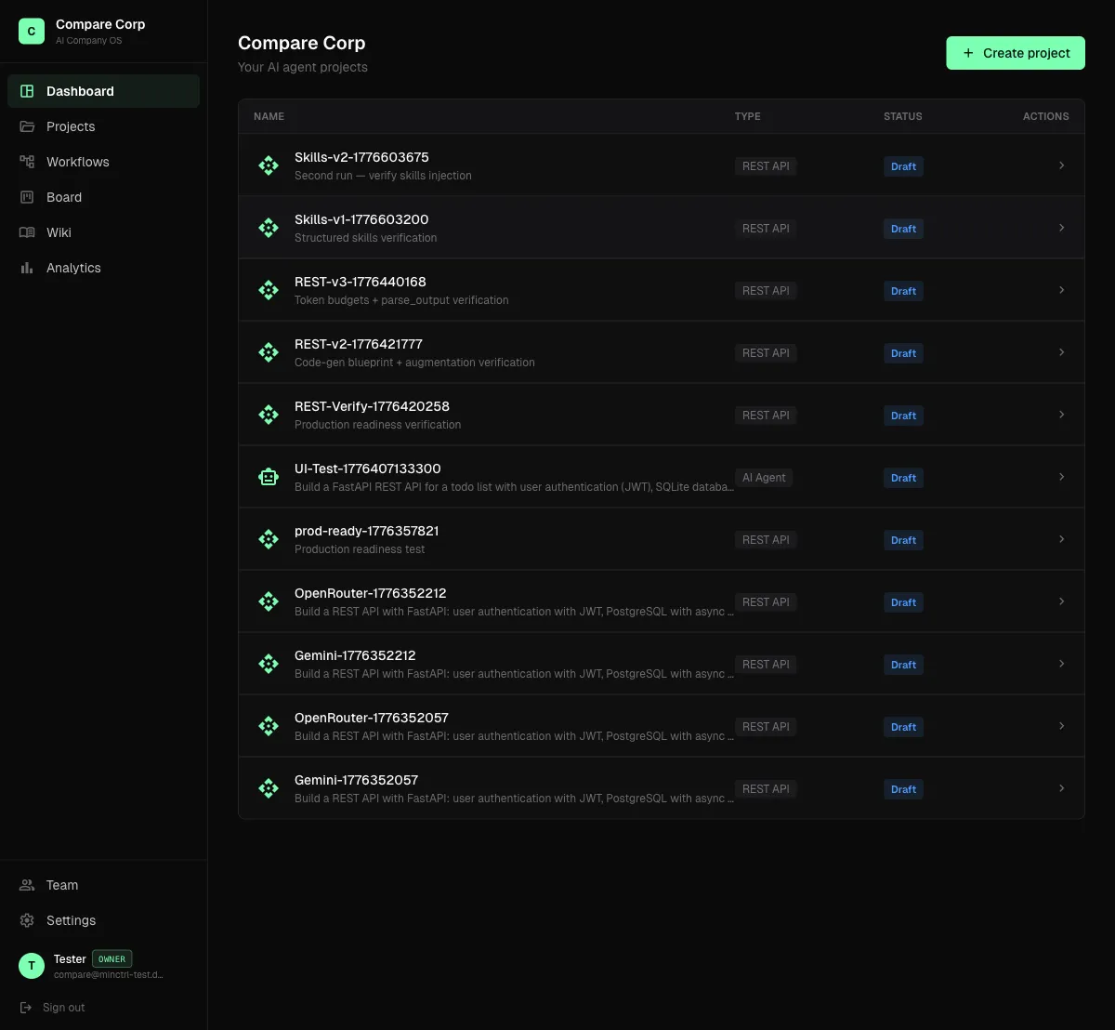Click the TYPE column header

pyautogui.click(x=748, y=116)
